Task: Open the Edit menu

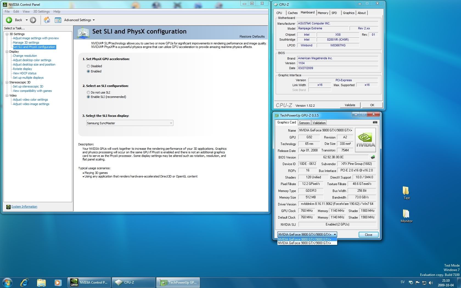Action: coord(16,12)
